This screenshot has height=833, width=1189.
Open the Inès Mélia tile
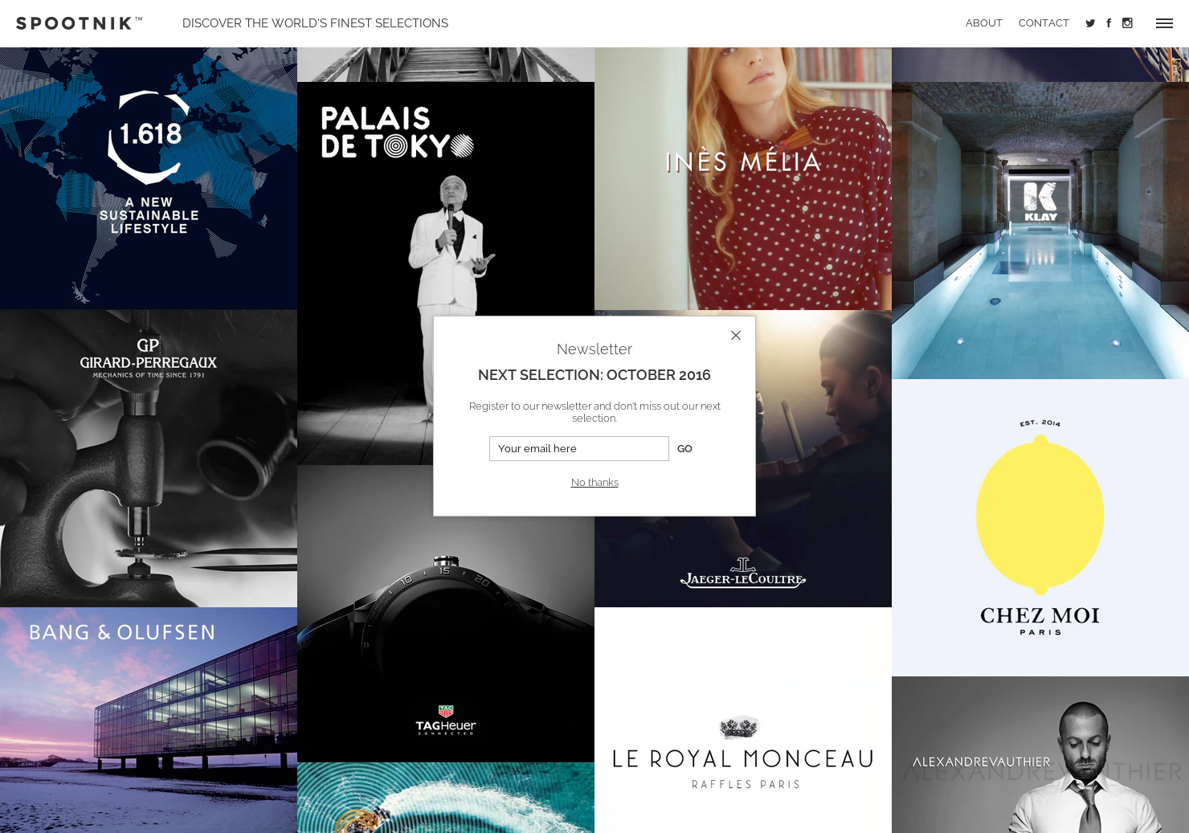[743, 178]
